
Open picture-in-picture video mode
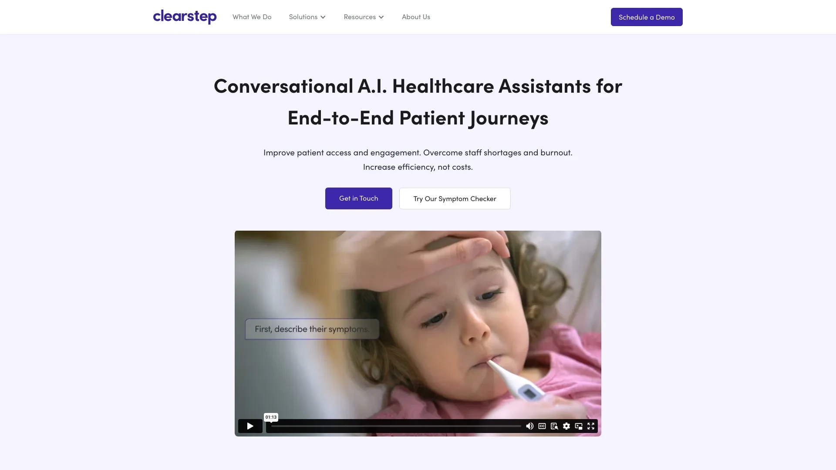pos(578,426)
